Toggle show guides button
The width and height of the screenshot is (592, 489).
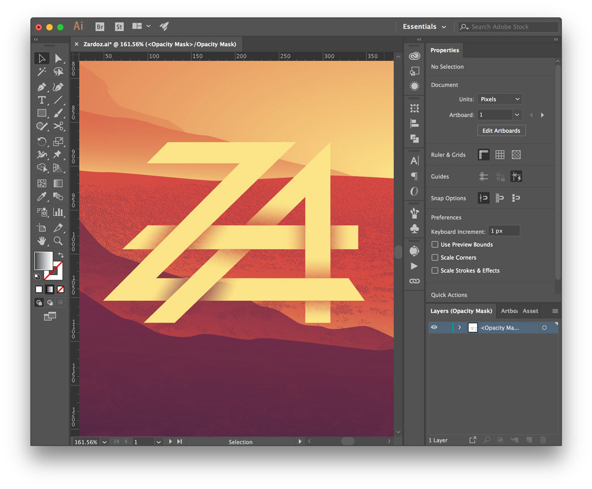pyautogui.click(x=484, y=176)
